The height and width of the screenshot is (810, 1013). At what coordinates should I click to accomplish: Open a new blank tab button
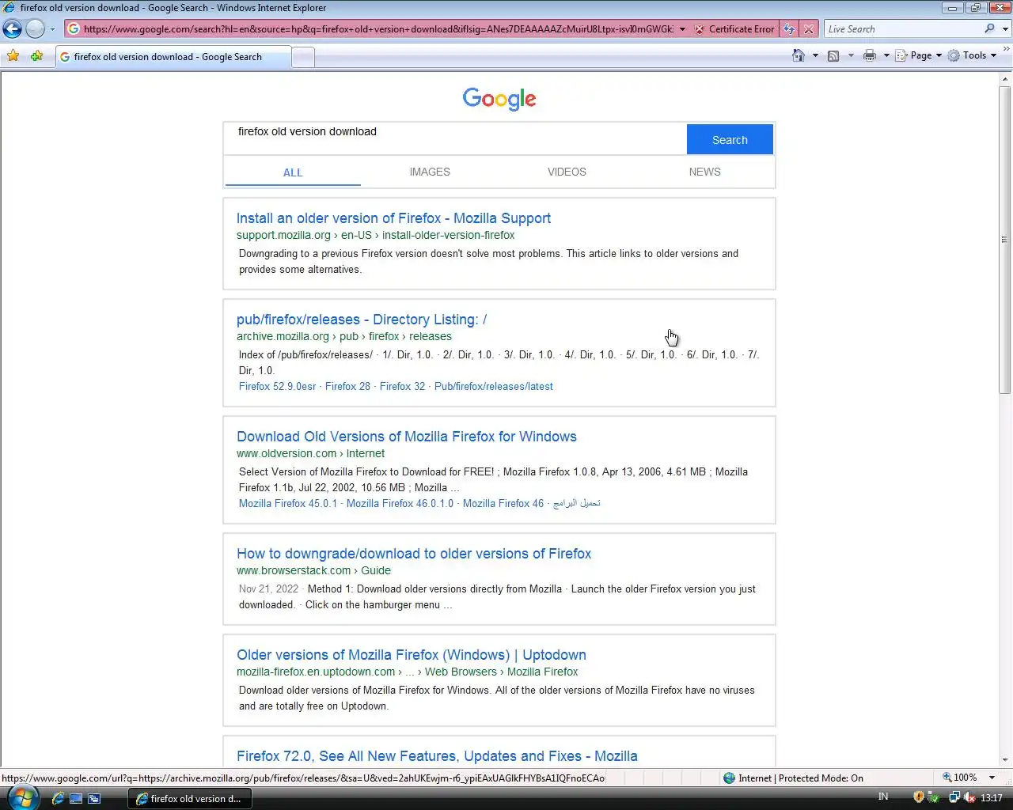click(303, 57)
